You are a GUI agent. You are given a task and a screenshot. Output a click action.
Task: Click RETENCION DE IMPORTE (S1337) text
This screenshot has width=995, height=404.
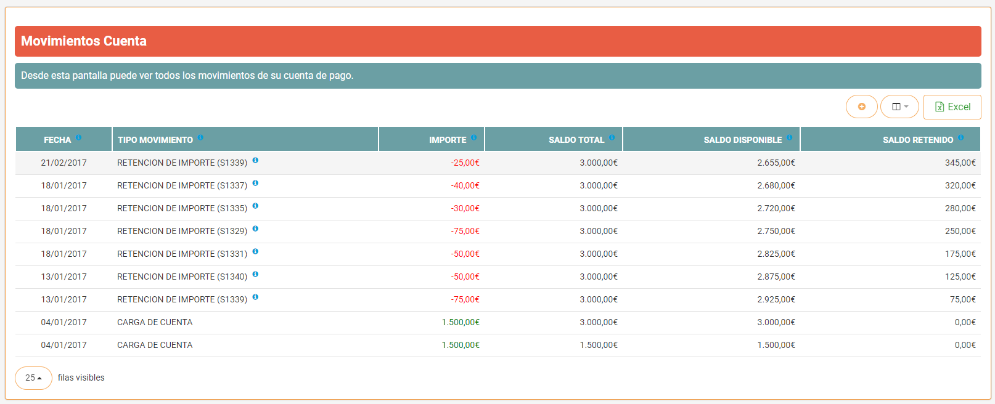[x=182, y=185]
